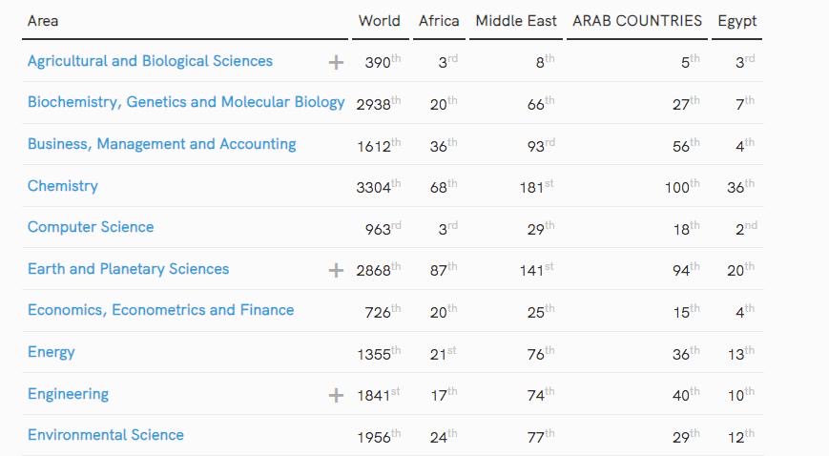Click the Egypt column header
This screenshot has width=829, height=456.
point(737,21)
